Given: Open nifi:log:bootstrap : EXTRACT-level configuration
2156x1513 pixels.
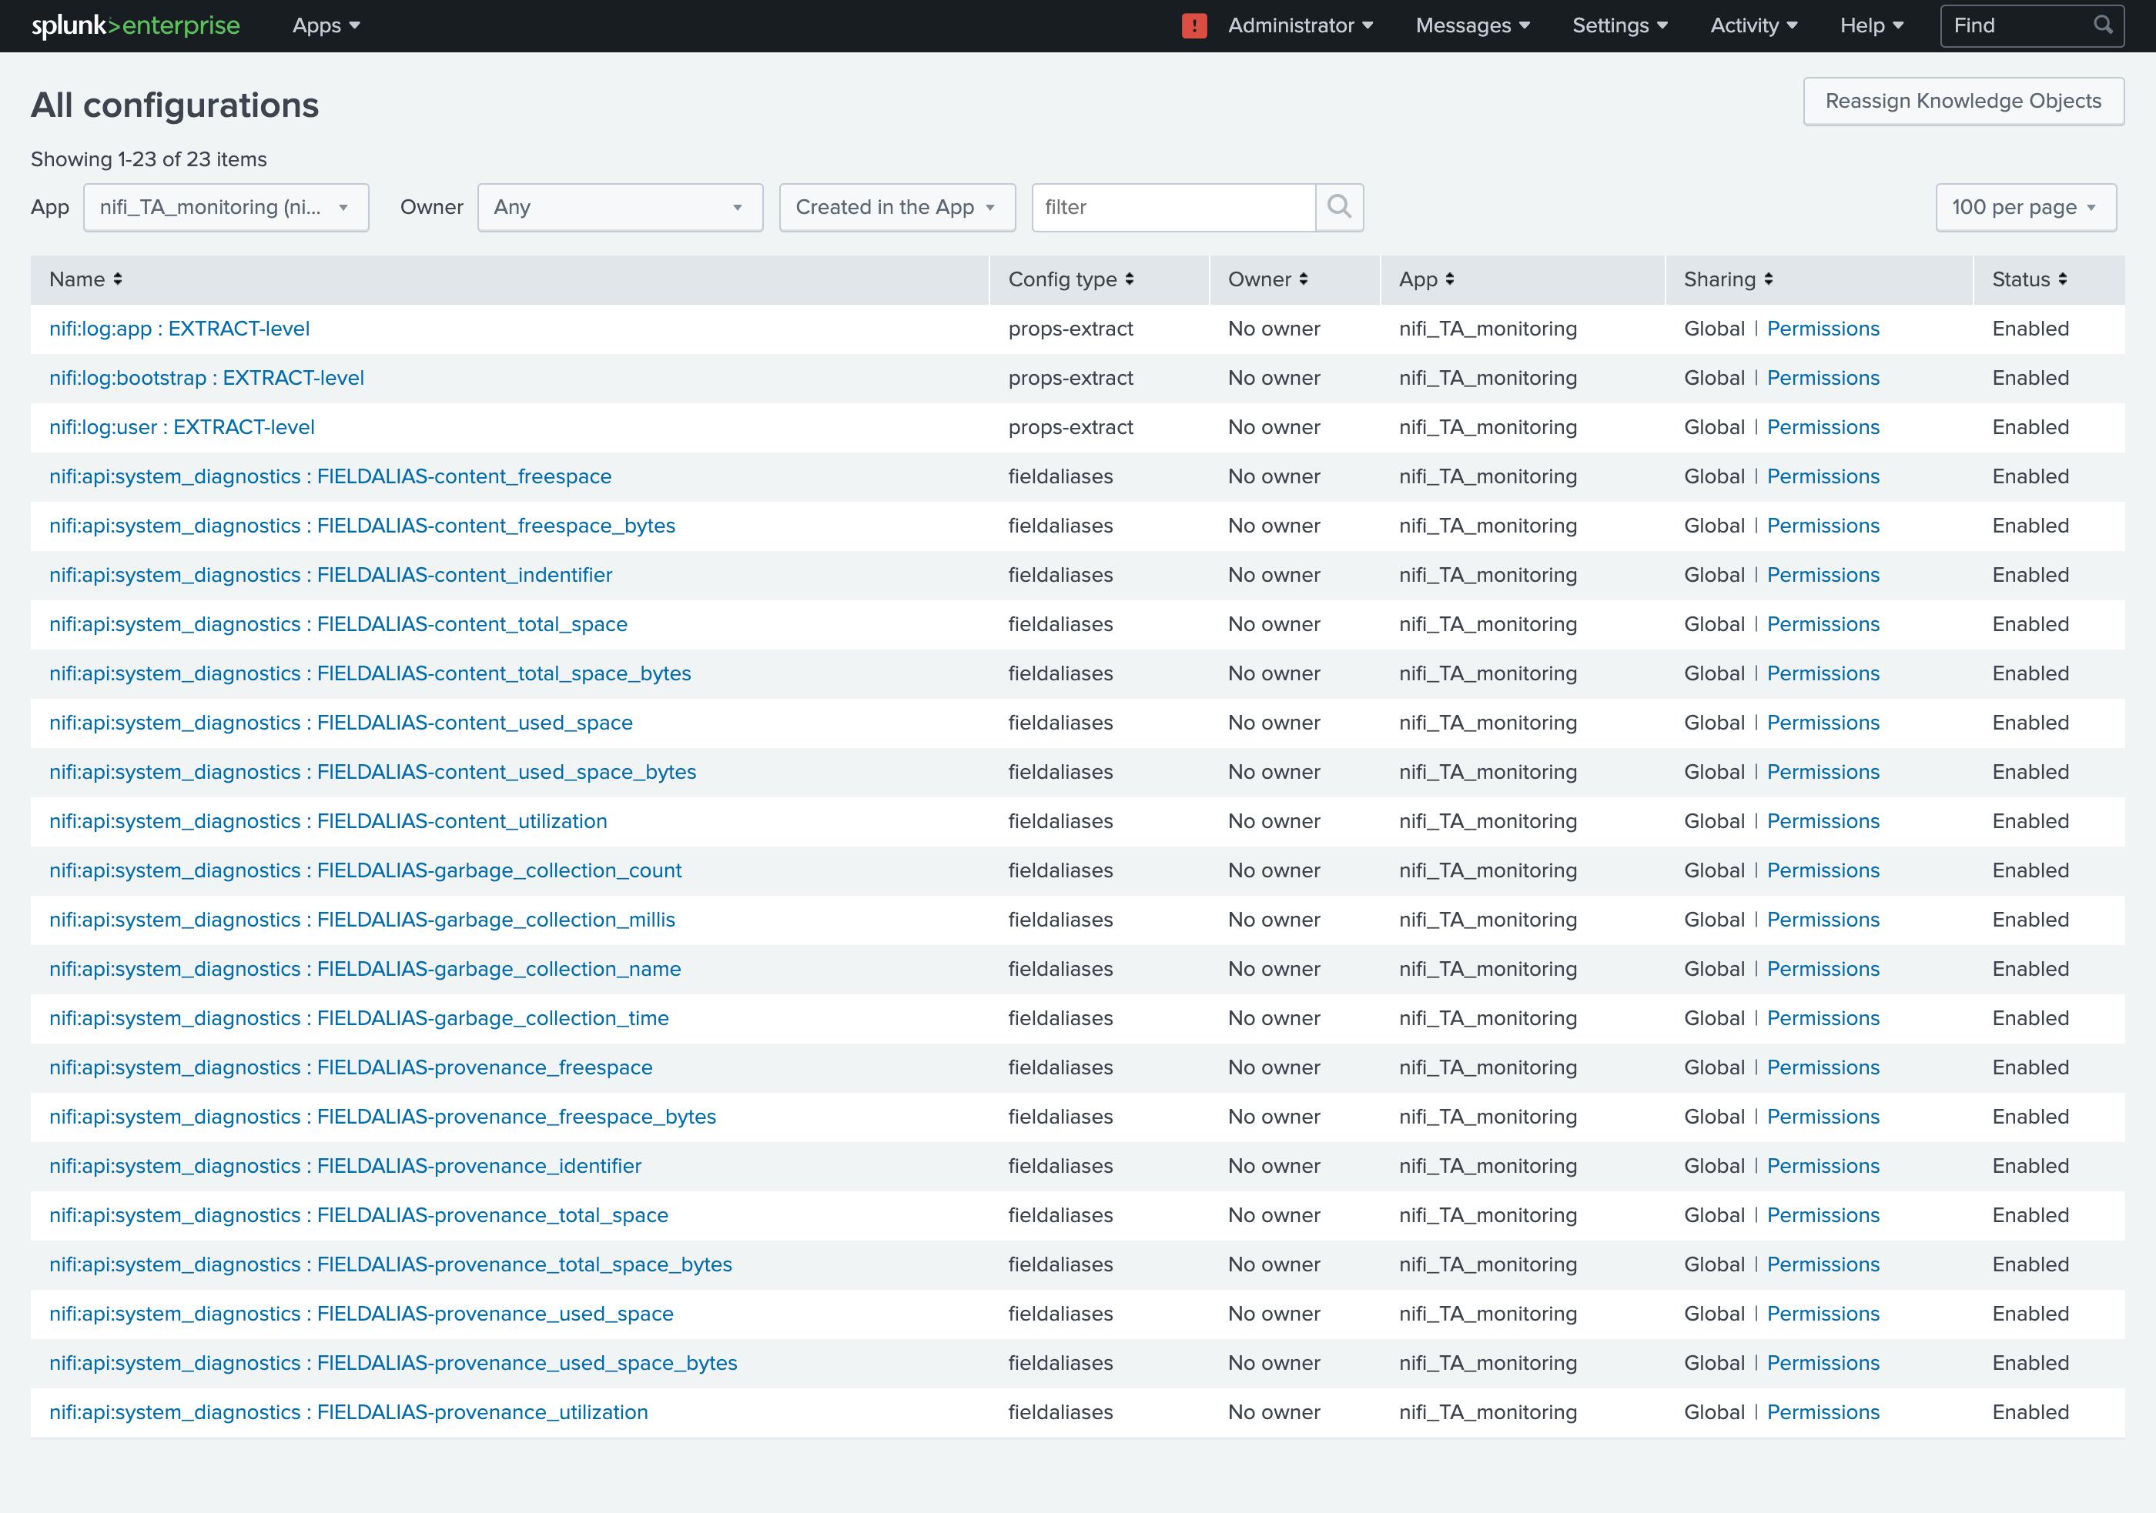Looking at the screenshot, I should point(206,377).
